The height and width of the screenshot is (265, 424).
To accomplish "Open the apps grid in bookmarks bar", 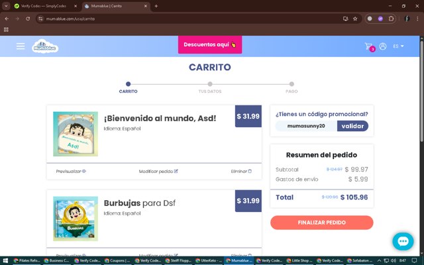I will (6, 29).
